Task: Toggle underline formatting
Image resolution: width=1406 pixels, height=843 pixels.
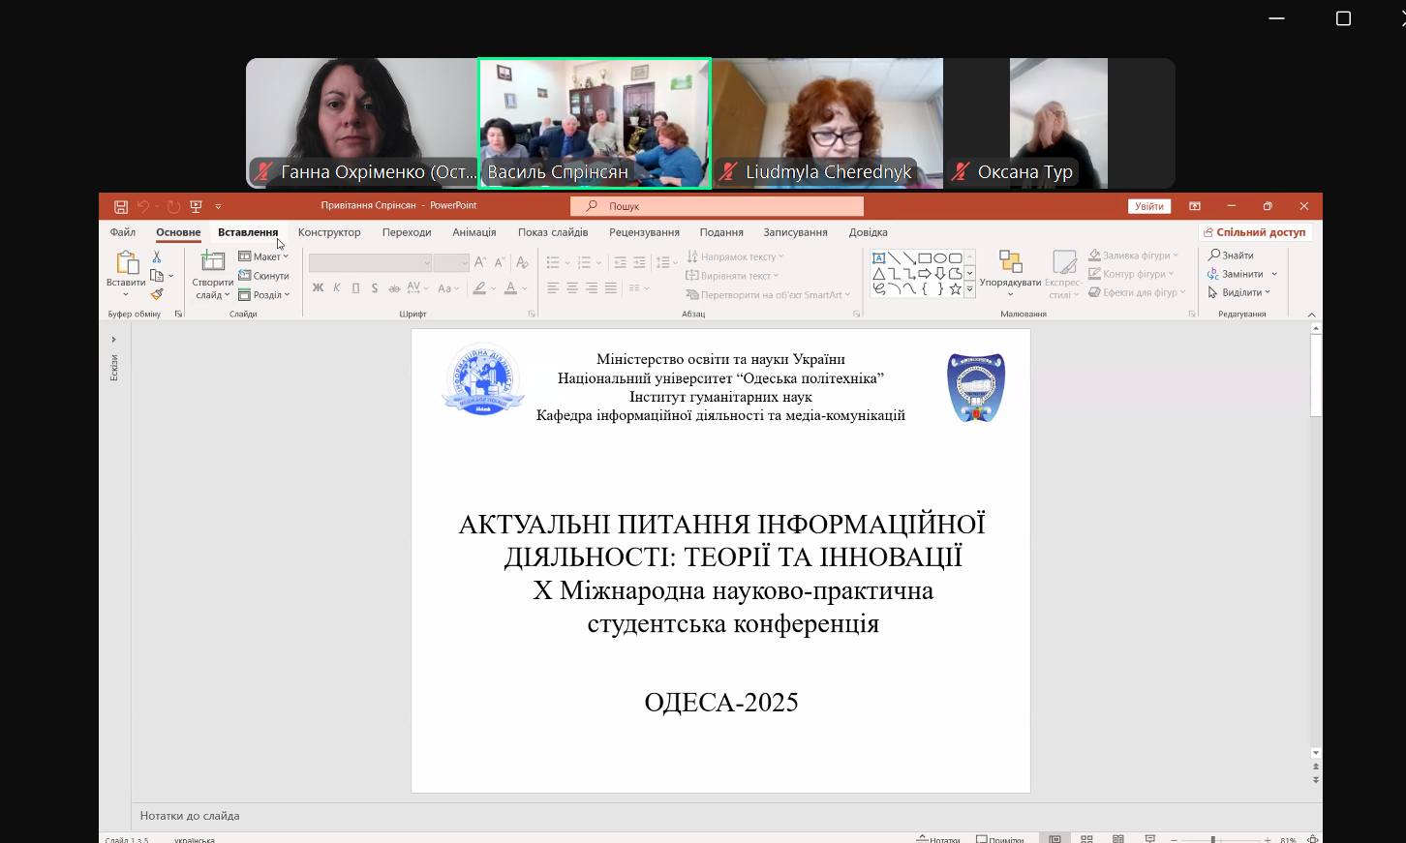Action: (x=354, y=287)
